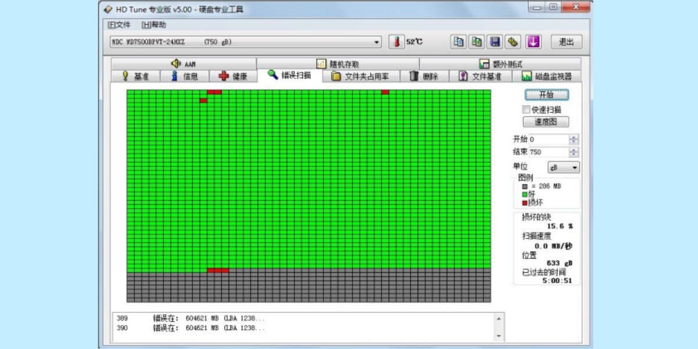Click the purple download arrow icon
Image resolution: width=698 pixels, height=349 pixels.
(534, 42)
